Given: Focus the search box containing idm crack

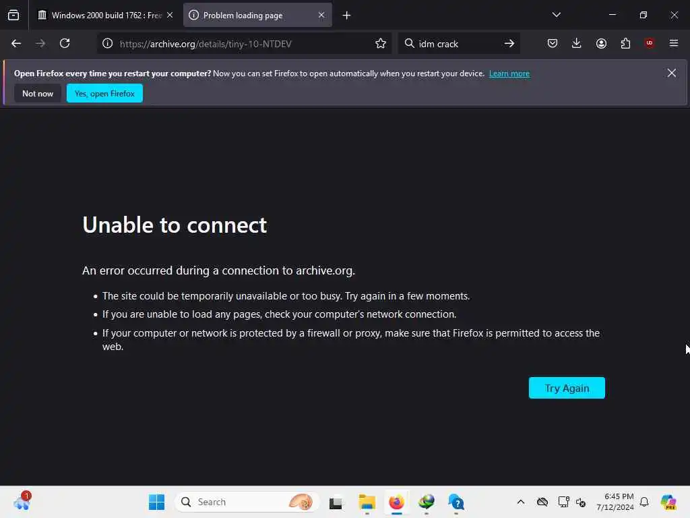Looking at the screenshot, I should tap(458, 44).
